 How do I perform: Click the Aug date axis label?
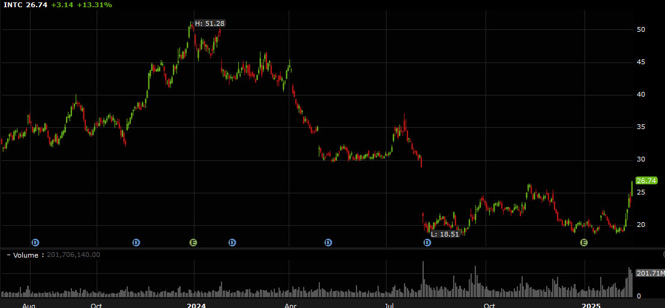click(28, 306)
